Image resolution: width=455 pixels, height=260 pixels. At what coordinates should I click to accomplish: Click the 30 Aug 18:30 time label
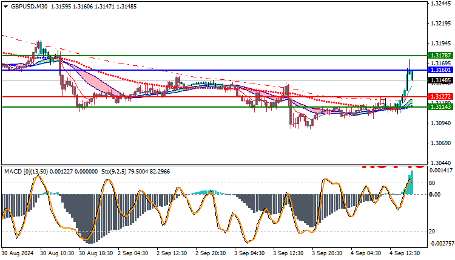pyautogui.click(x=96, y=253)
